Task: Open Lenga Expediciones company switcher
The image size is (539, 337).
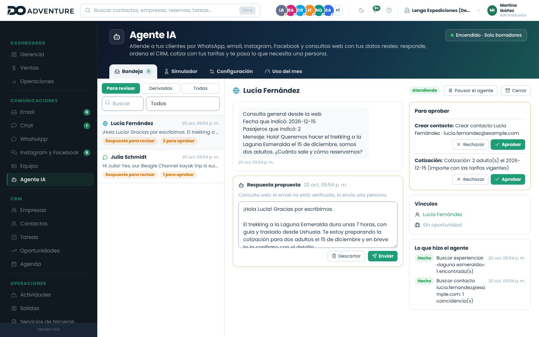Action: tap(442, 10)
